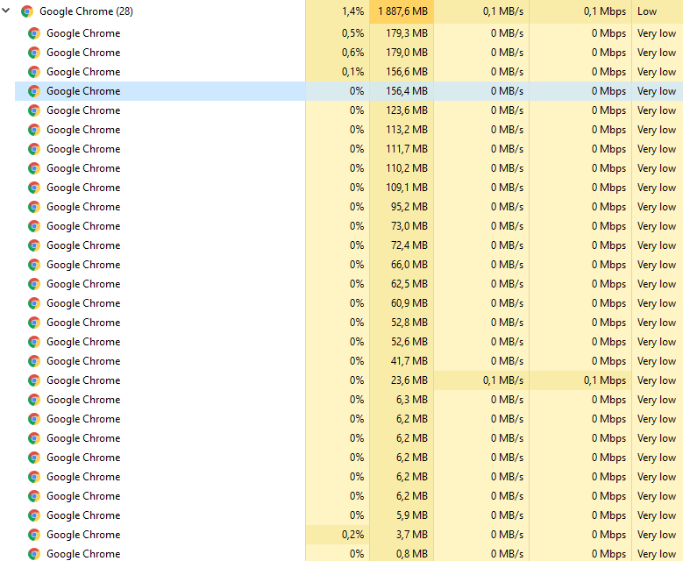Viewport: 683px width, 561px height.
Task: Click the Chrome icon in the 95,2 MB row
Action: pos(34,207)
